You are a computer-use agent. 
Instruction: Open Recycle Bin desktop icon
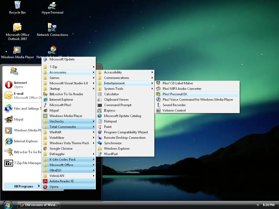[17, 8]
